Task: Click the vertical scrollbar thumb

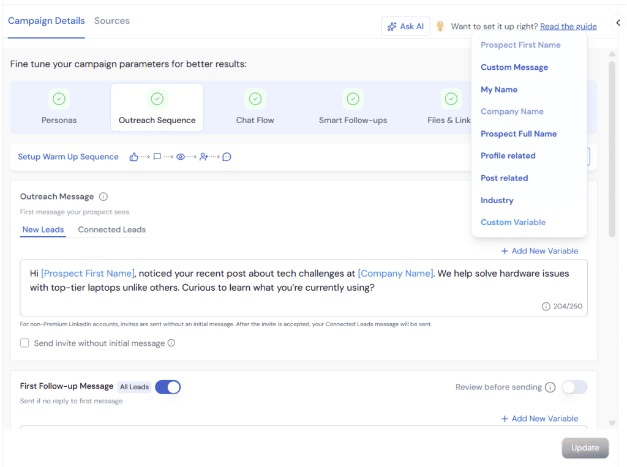Action: [x=612, y=149]
